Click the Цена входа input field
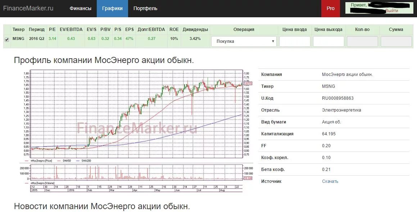This screenshot has width=417, height=212. point(295,41)
